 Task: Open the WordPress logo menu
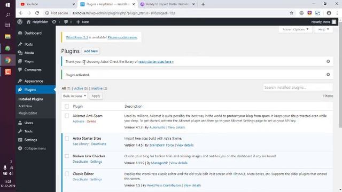click(20, 22)
